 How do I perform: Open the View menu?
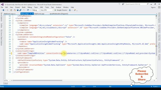coord(12,7)
